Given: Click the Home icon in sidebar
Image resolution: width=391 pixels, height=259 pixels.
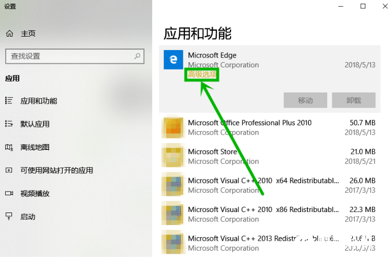Looking at the screenshot, I should click(x=9, y=33).
